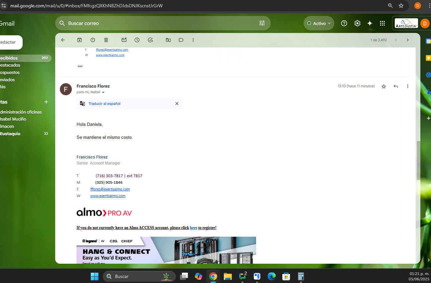This screenshot has height=283, width=431.
Task: Open Gmail Settings gear
Action: 357,23
